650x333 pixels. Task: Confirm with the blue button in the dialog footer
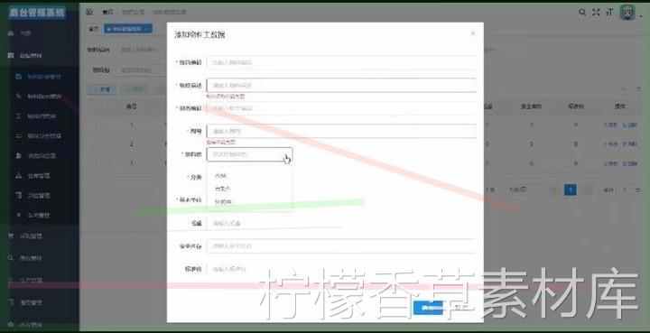click(428, 308)
